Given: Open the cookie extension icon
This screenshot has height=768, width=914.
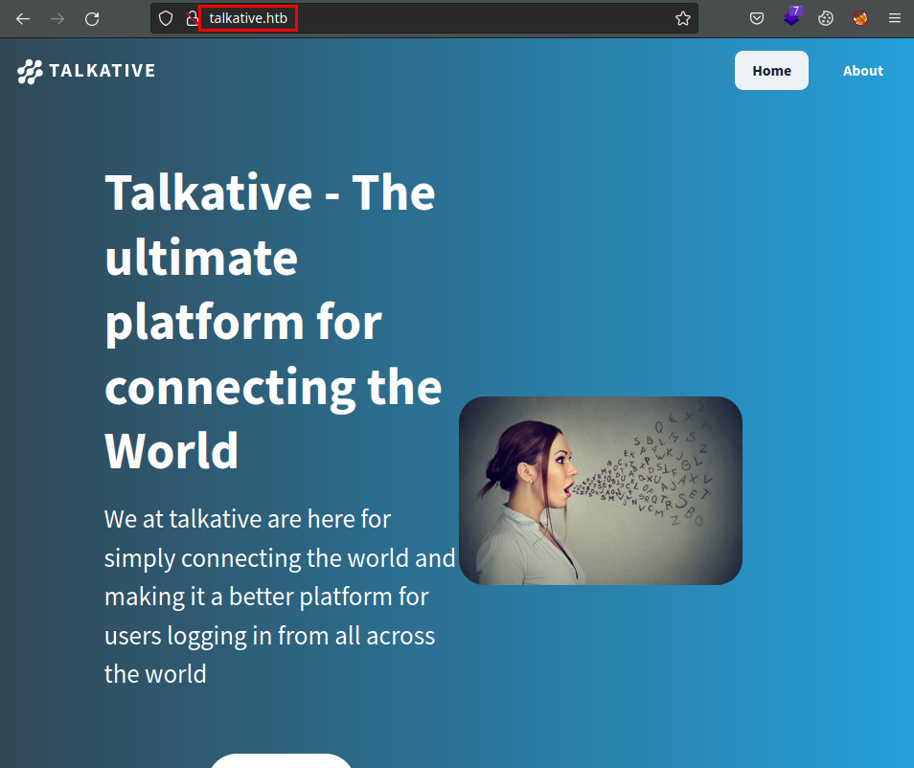Looking at the screenshot, I should click(826, 18).
